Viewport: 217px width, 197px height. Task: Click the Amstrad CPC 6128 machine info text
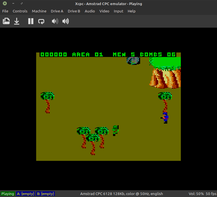point(121,194)
